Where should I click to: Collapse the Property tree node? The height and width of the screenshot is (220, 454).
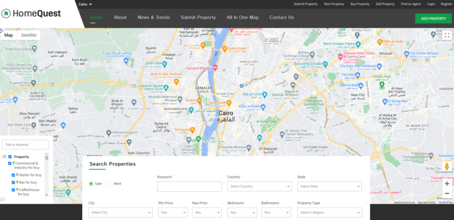4,157
